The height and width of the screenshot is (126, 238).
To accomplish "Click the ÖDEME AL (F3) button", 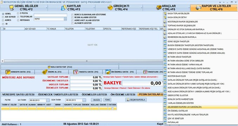I will pyautogui.click(x=52, y=72).
